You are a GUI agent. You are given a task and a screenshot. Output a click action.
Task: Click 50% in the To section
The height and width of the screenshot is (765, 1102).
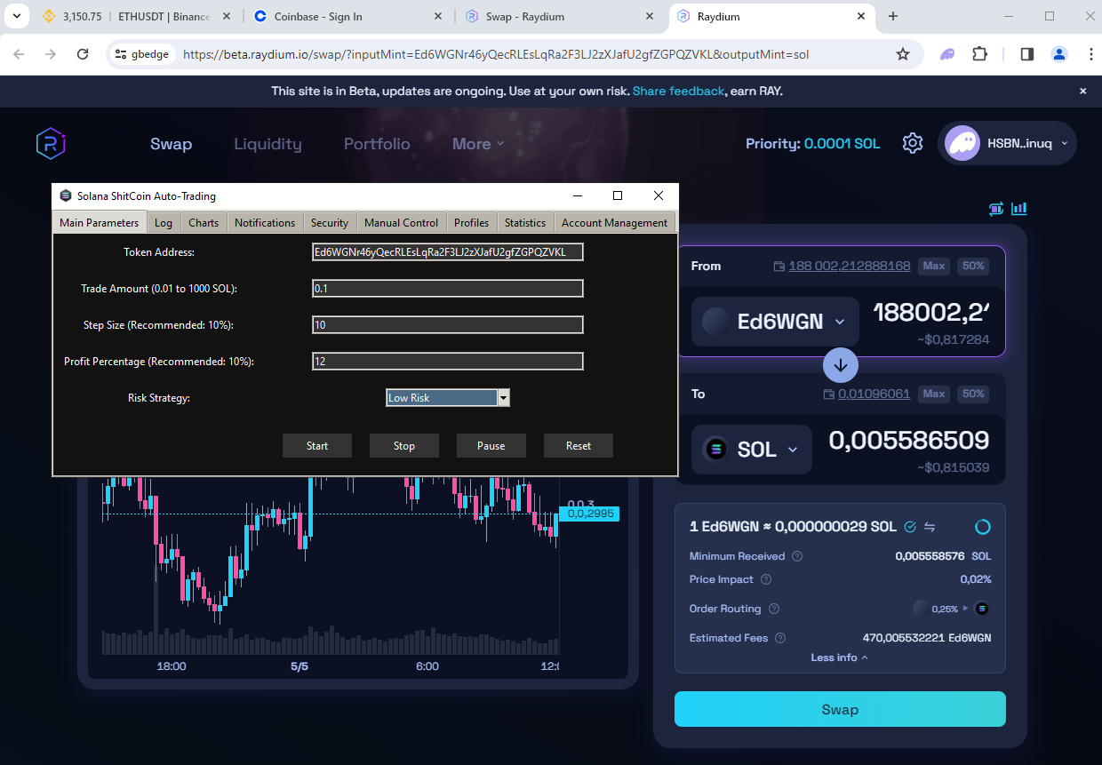click(973, 394)
